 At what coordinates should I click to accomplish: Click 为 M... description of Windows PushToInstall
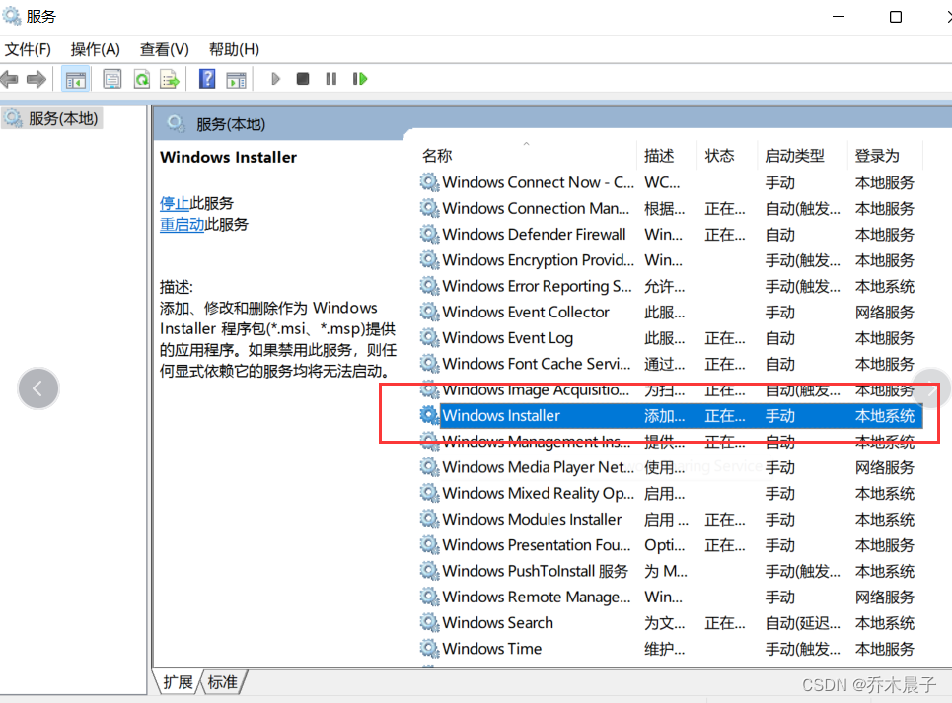(666, 571)
